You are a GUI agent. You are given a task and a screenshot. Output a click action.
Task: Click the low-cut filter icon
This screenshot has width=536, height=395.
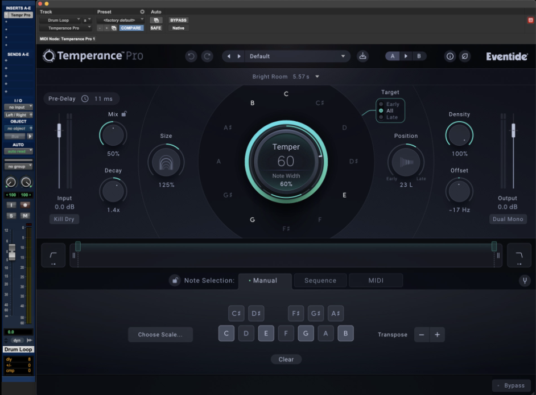53,255
